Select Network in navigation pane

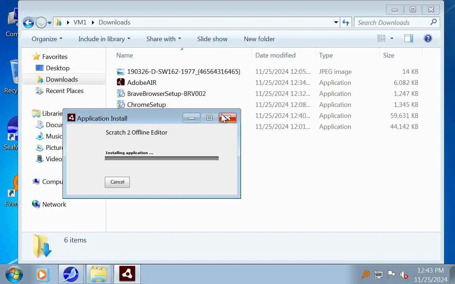[x=54, y=204]
